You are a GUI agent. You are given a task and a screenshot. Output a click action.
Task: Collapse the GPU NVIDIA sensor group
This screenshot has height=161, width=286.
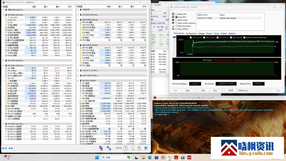point(78,80)
